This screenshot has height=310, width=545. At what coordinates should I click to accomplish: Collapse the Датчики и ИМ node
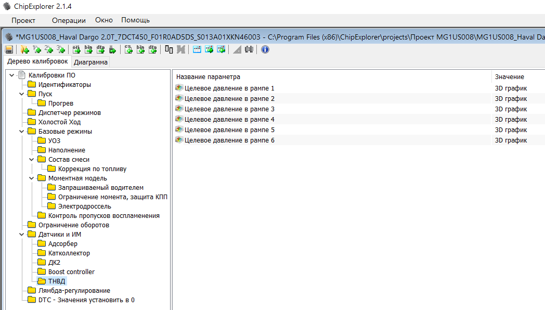point(22,235)
